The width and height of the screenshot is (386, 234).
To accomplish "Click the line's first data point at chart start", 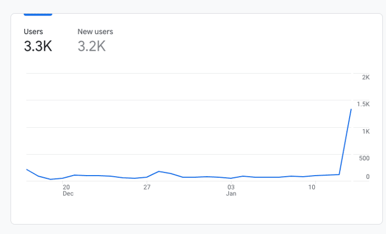I will click(x=26, y=170).
